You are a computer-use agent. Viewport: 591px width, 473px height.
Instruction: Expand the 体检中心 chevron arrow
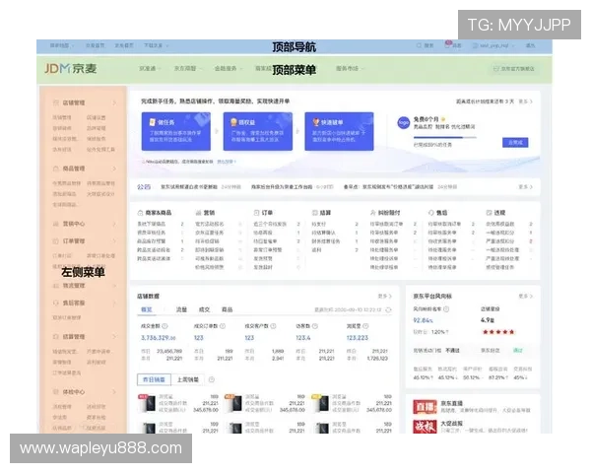tap(114, 392)
